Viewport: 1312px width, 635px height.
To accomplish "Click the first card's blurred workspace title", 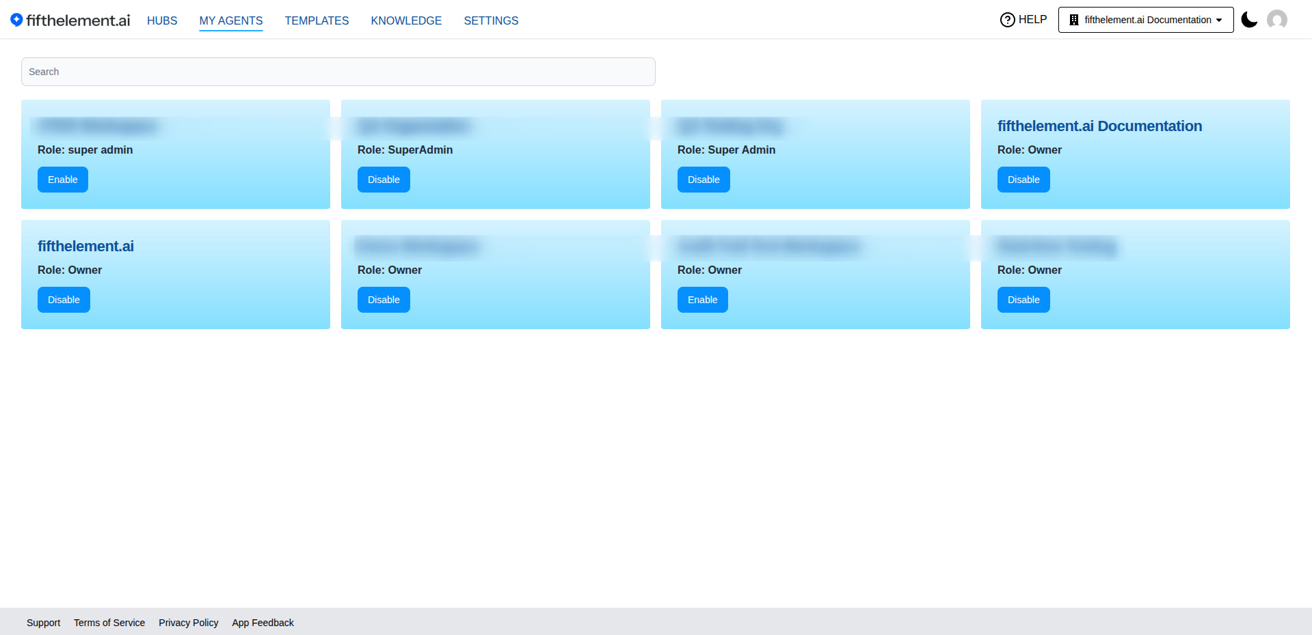I will pyautogui.click(x=97, y=126).
